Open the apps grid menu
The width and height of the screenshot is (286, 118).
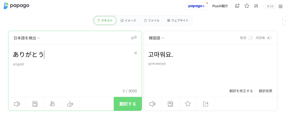point(280,6)
